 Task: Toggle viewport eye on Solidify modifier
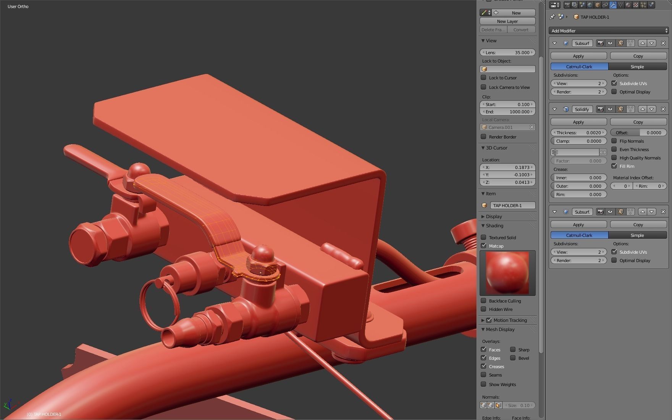[610, 109]
